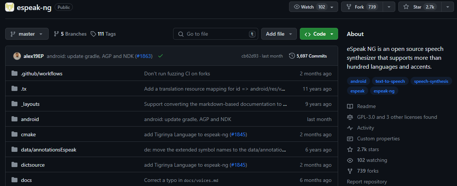The height and width of the screenshot is (186, 457).
Task: Click the fork icon beside 739 forks
Action: click(x=350, y=171)
